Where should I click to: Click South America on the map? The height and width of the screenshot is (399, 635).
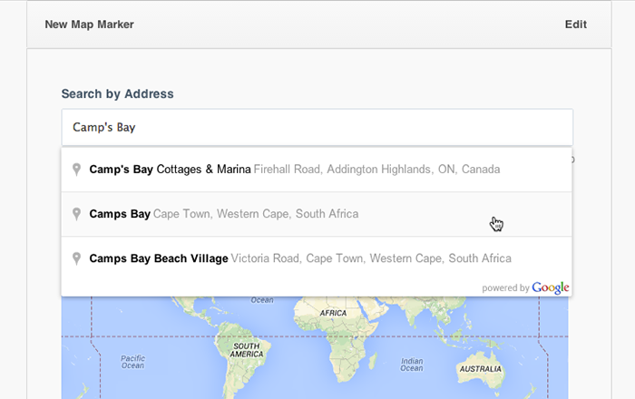click(248, 351)
